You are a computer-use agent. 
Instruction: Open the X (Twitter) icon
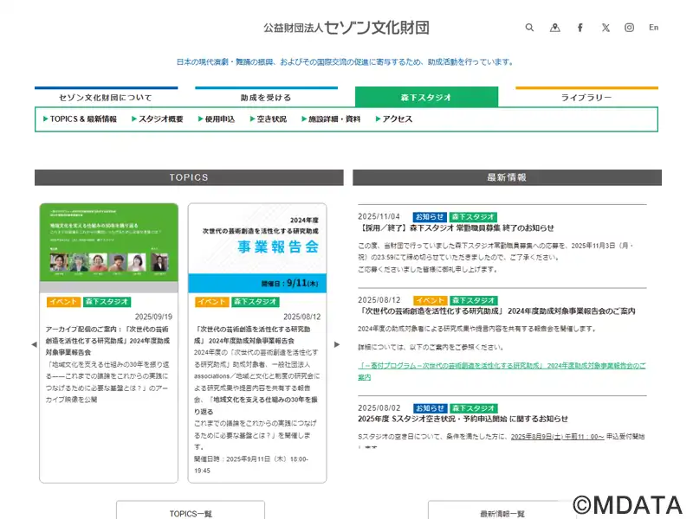point(606,28)
